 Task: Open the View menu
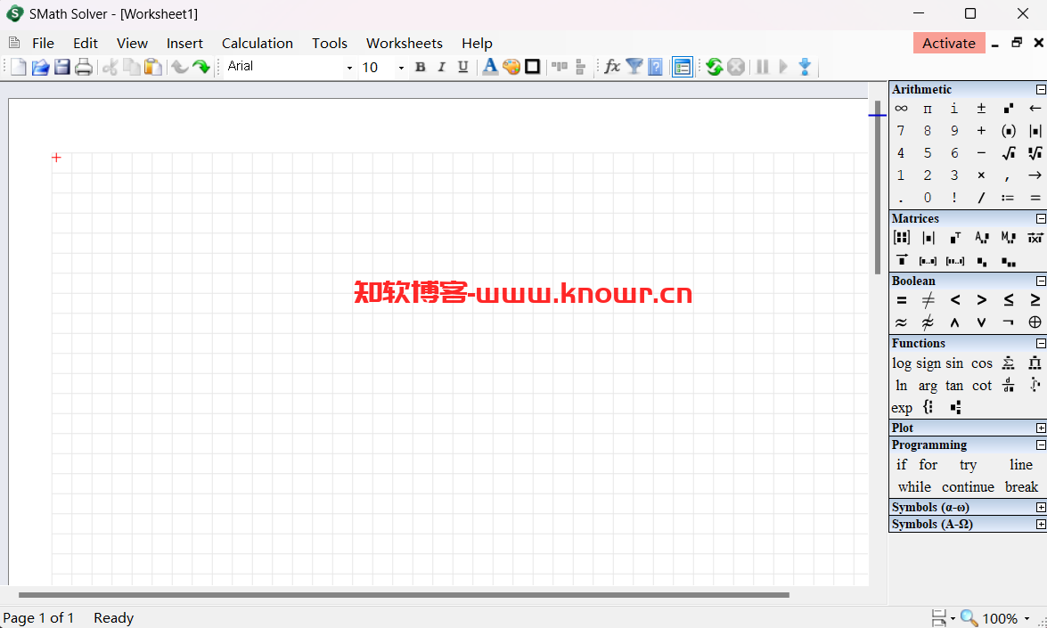tap(132, 44)
